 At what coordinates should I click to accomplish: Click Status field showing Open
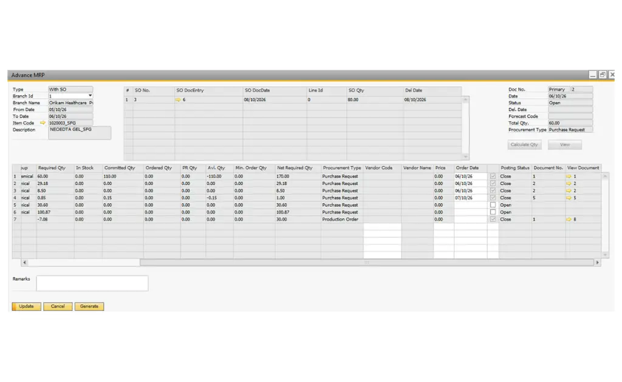point(570,102)
